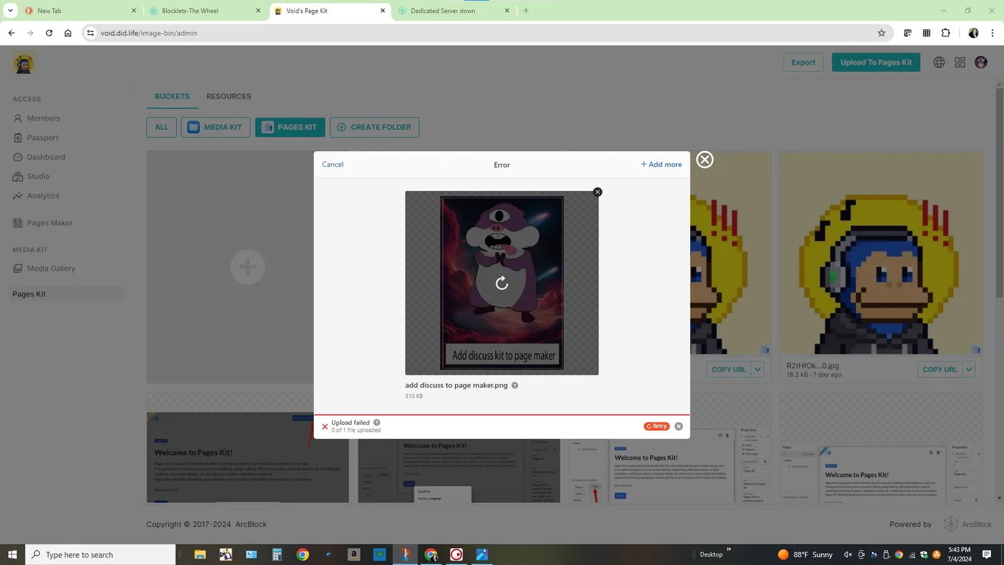1004x565 pixels.
Task: Switch to the Dedicated Server down browser tab
Action: tap(454, 11)
